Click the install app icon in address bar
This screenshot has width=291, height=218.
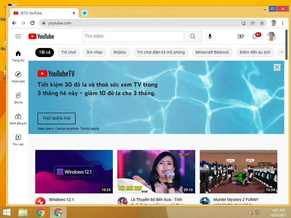point(244,23)
